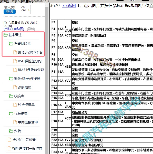Viewport: 153px width, 154px height.
Task: Click the [刷新] refresh link
Action: pos(31,29)
